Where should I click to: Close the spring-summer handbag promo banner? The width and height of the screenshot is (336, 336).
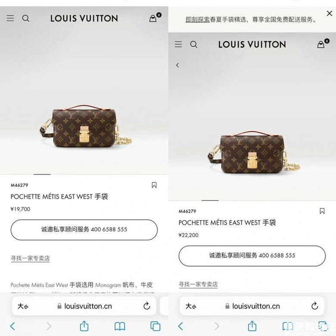click(x=330, y=13)
